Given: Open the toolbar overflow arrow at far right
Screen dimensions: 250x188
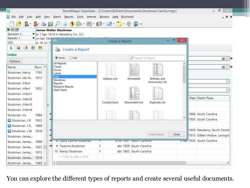Looking at the screenshot, I should click(141, 24).
